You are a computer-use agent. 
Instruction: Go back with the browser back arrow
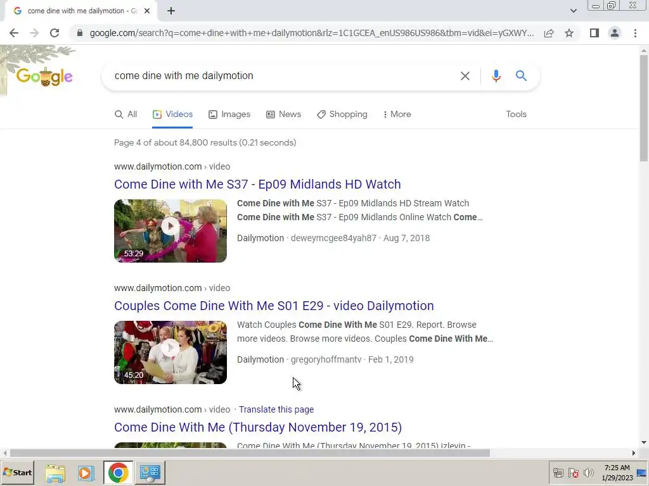14,33
